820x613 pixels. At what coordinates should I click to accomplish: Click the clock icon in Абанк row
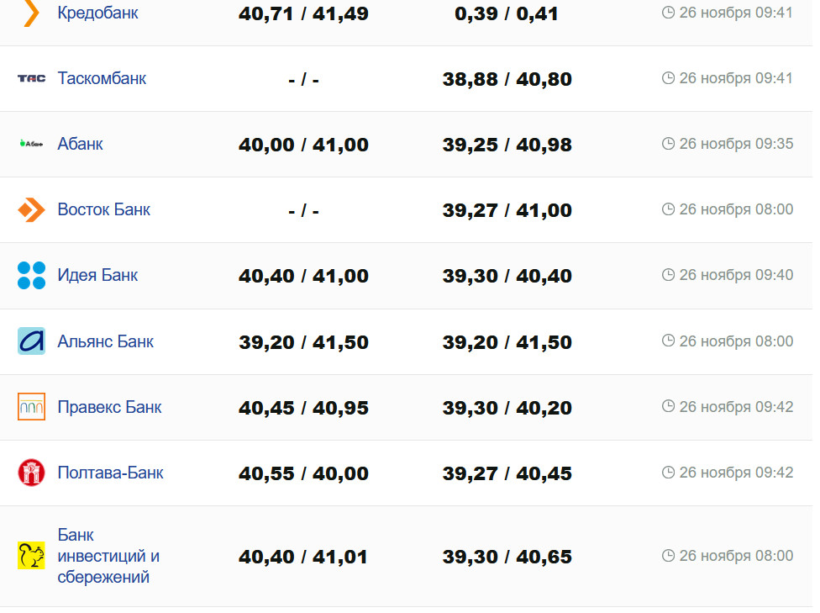[x=668, y=144]
